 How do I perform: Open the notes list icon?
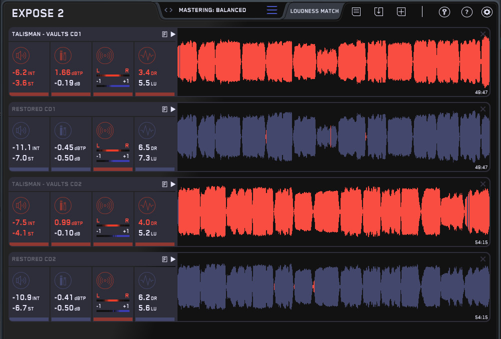[x=356, y=12]
